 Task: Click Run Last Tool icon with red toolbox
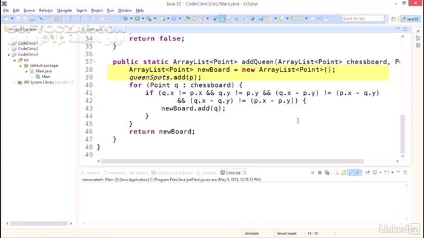coord(149,19)
